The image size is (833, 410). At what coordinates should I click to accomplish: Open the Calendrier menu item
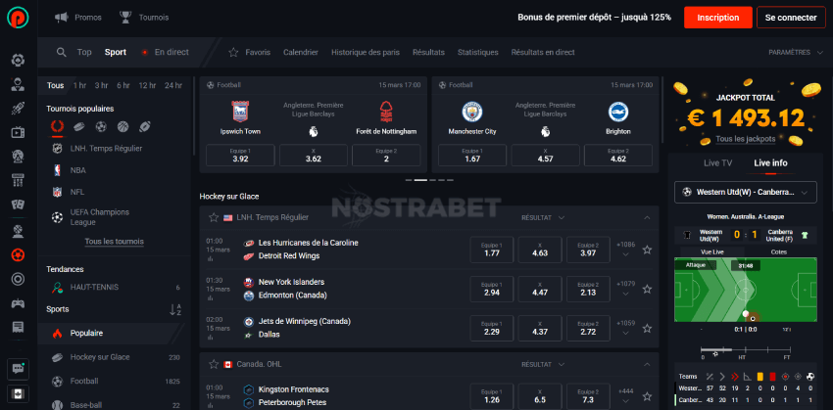click(x=301, y=52)
